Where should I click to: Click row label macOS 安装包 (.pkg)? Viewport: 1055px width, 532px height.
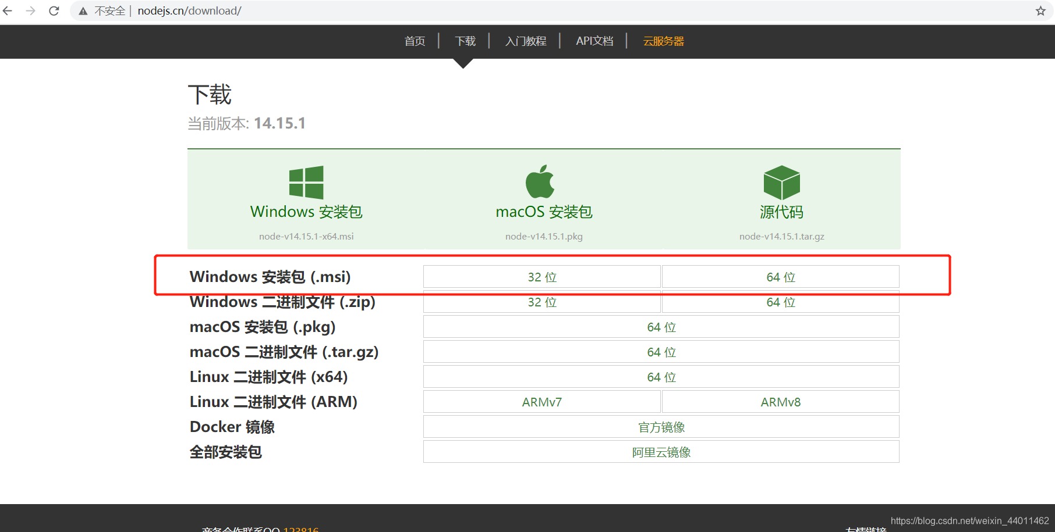(263, 327)
